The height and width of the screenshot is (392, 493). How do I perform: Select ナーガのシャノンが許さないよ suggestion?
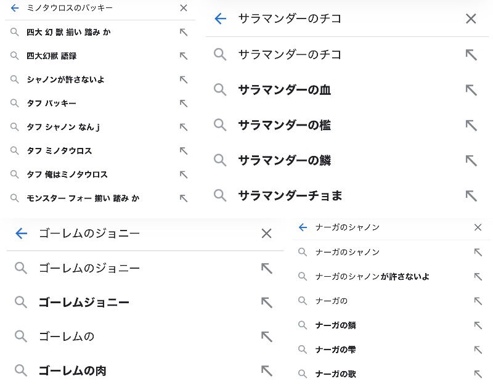tap(372, 276)
